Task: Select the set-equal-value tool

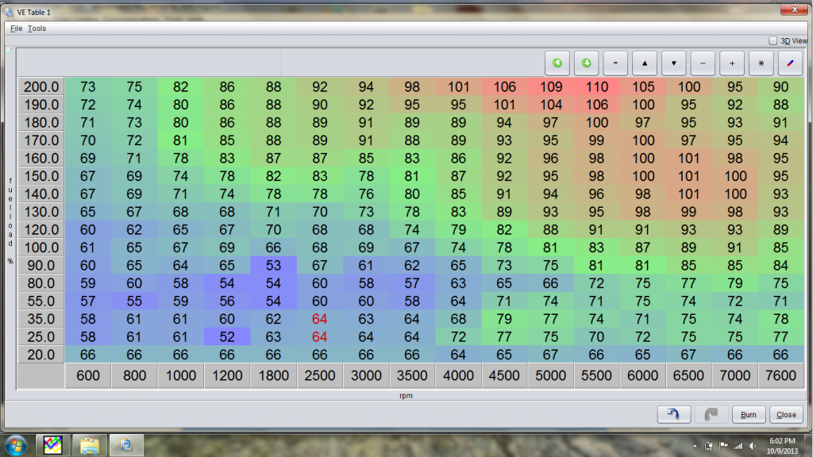Action: coord(615,63)
